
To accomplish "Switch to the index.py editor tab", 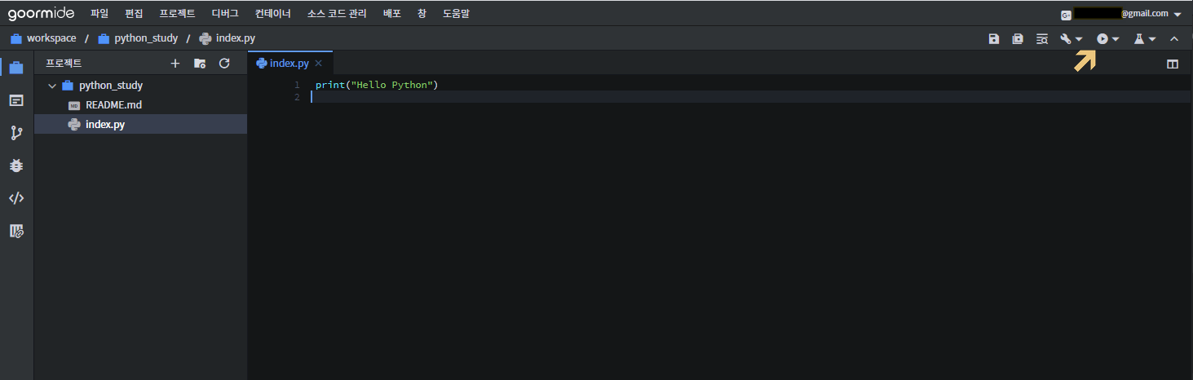I will (x=289, y=63).
